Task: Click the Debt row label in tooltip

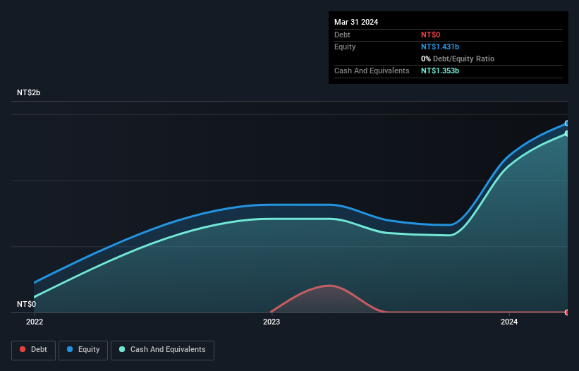Action: [x=342, y=35]
